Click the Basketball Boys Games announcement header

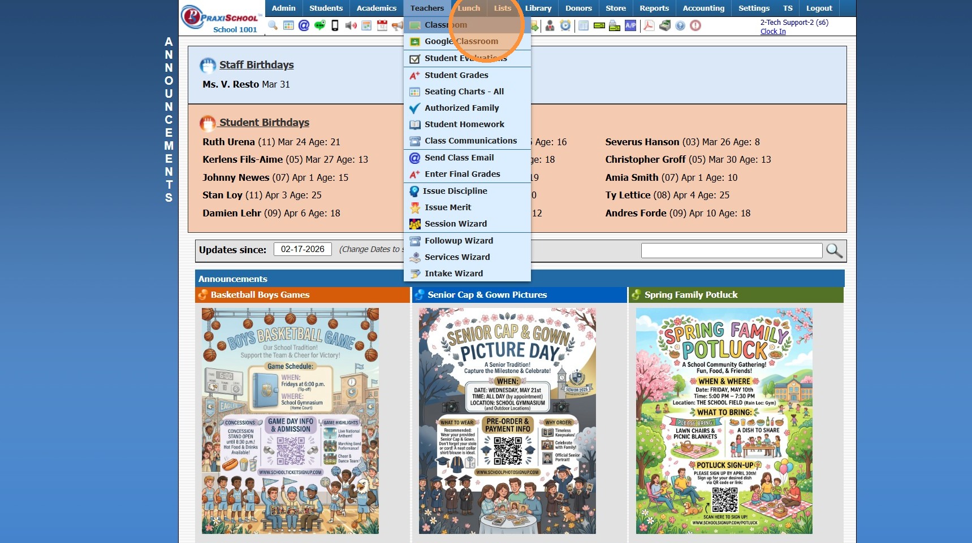click(x=303, y=295)
